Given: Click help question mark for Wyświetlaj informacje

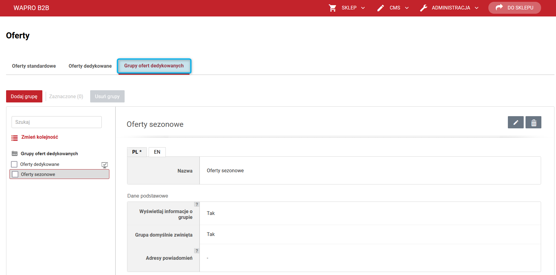Looking at the screenshot, I should pos(197,204).
